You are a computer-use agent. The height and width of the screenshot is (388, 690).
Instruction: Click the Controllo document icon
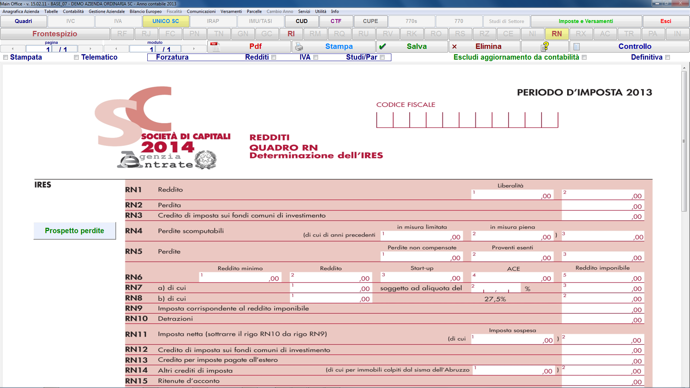tap(576, 47)
